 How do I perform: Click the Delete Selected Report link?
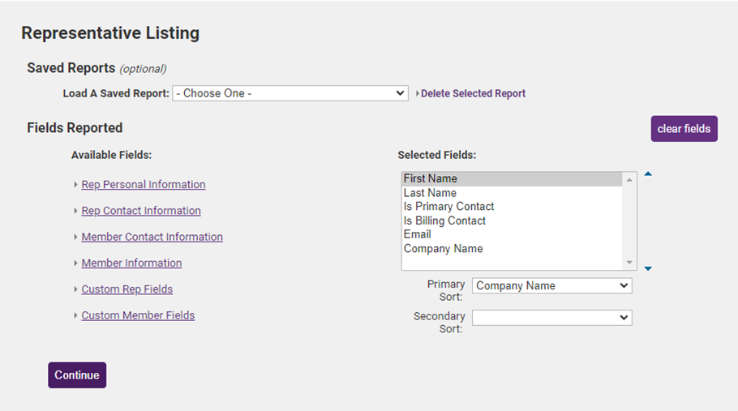coord(473,94)
